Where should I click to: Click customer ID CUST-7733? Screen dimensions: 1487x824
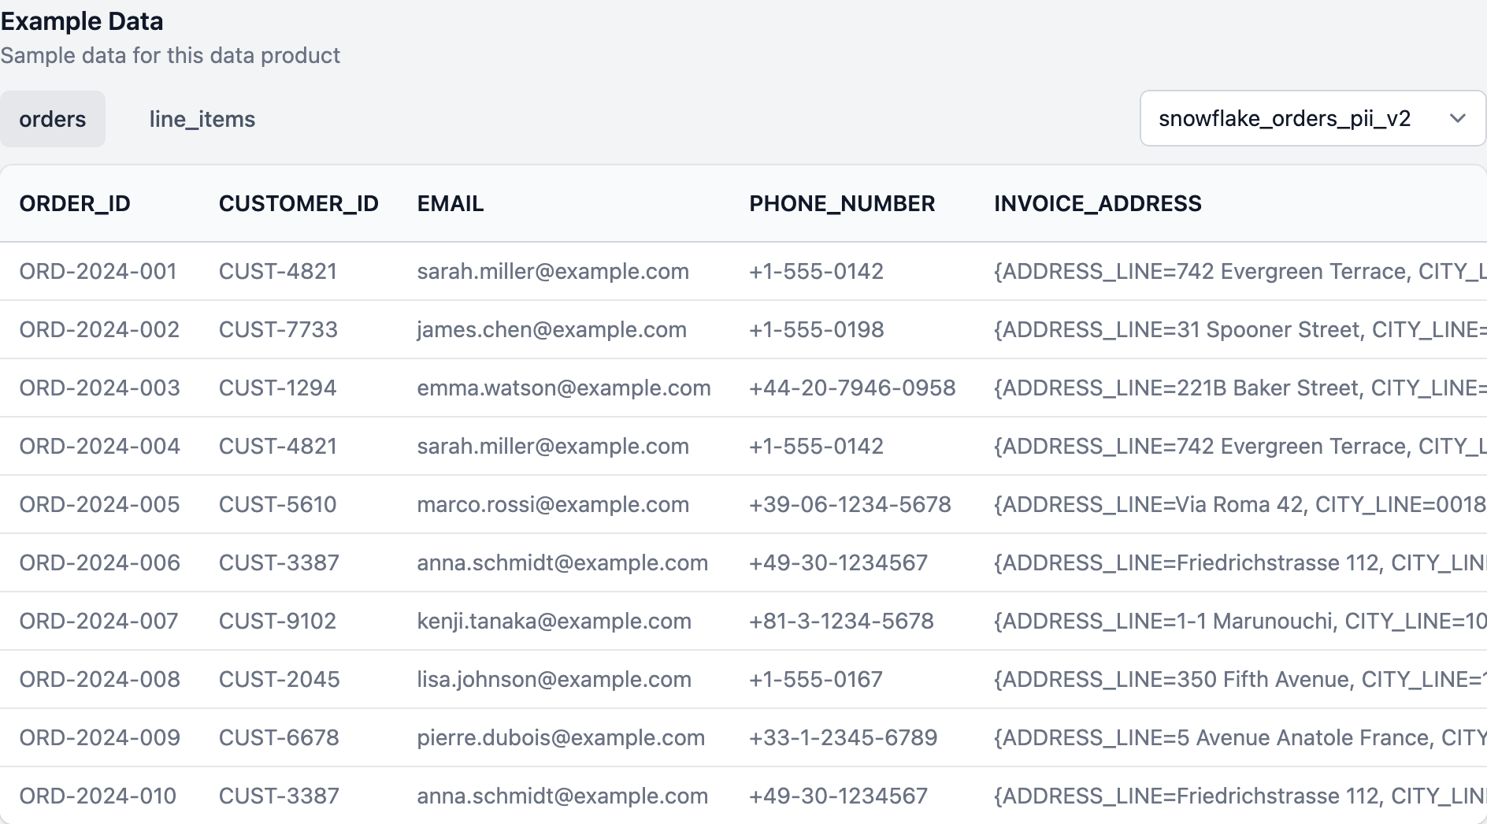pyautogui.click(x=277, y=329)
